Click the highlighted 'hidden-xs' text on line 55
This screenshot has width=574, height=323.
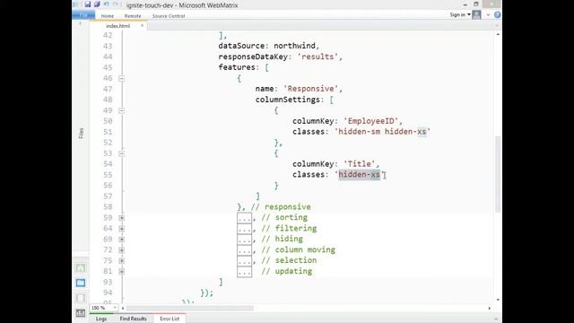point(359,175)
